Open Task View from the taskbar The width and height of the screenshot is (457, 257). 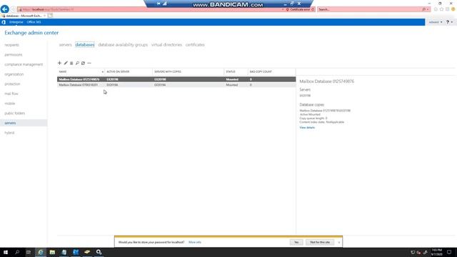(29, 252)
